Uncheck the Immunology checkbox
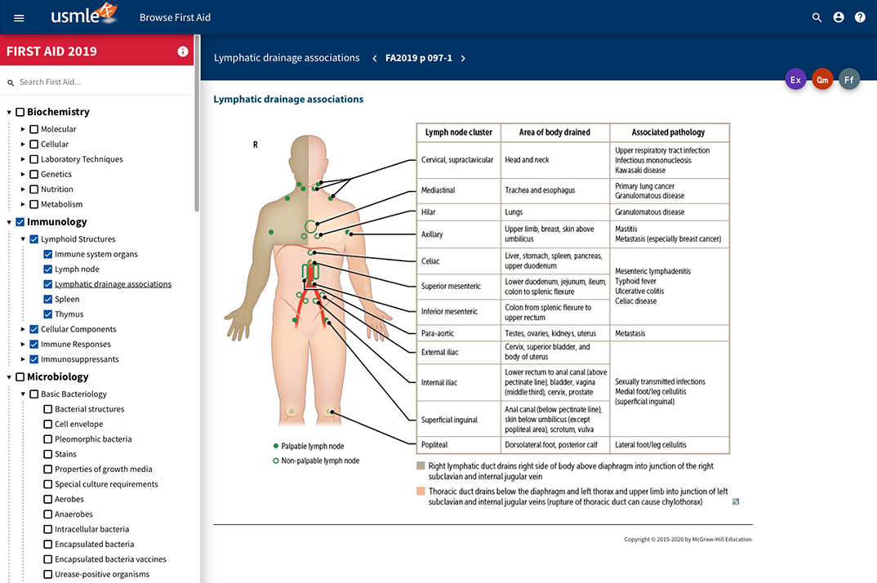The image size is (877, 583). click(x=20, y=222)
